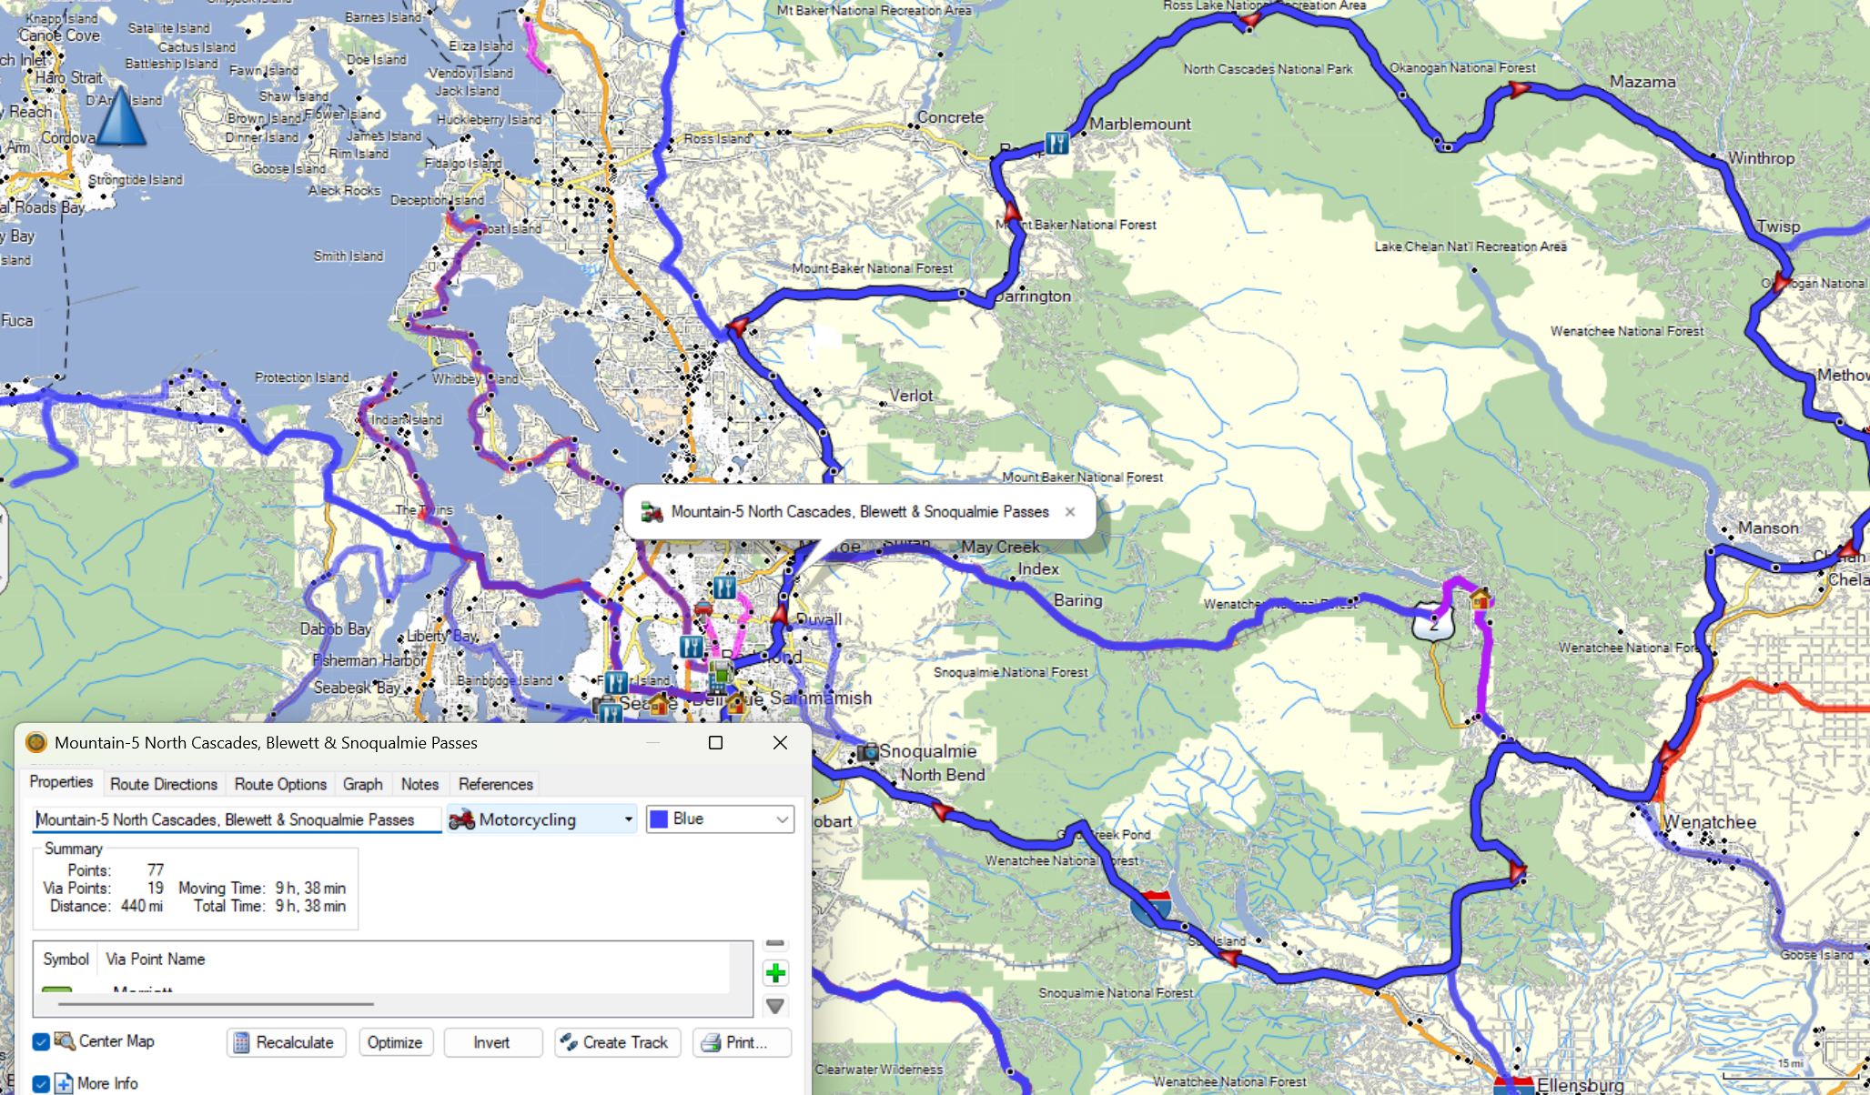1870x1095 pixels.
Task: Switch to the Route Directions tab
Action: pos(164,784)
